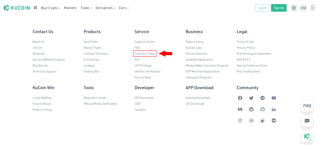318x147 pixels.
Task: Expand the Earn dropdown menu
Action: (124, 8)
